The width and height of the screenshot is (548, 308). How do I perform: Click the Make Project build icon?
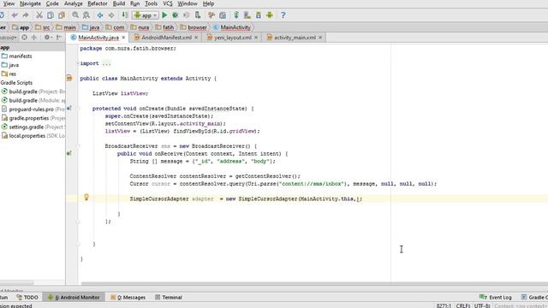tap(125, 15)
